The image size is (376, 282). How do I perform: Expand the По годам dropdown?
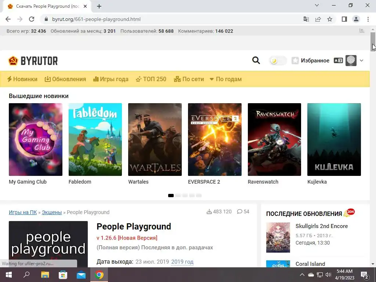[x=226, y=79]
